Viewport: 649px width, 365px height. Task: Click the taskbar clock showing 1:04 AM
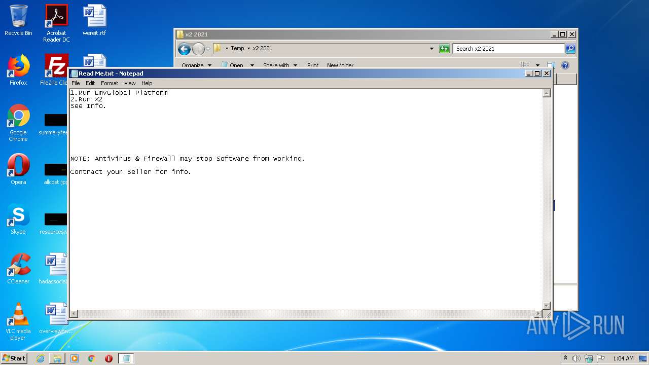[x=623, y=358]
